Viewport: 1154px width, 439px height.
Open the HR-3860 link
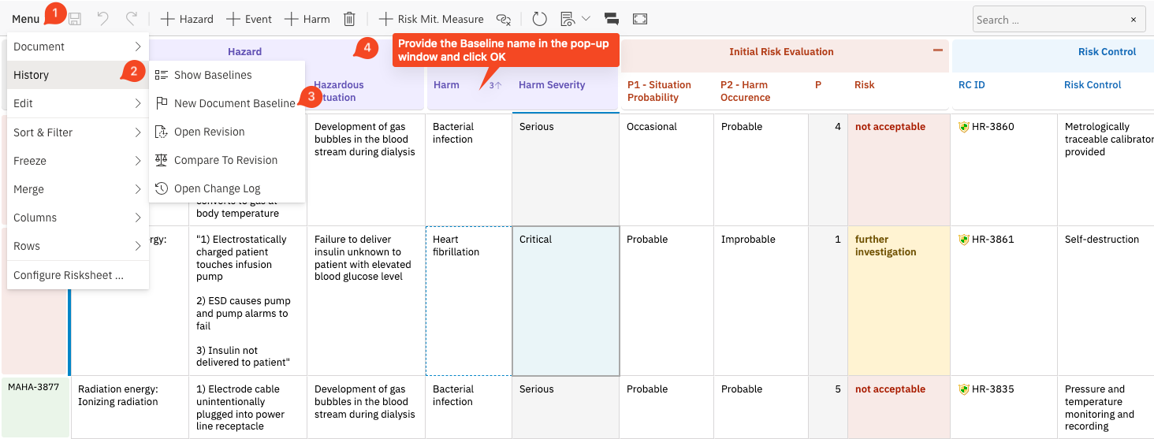(992, 127)
